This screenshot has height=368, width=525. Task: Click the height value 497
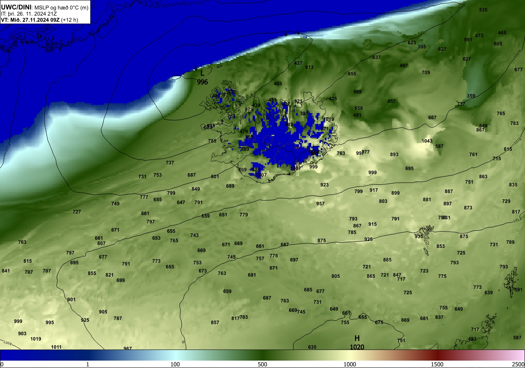click(x=404, y=66)
